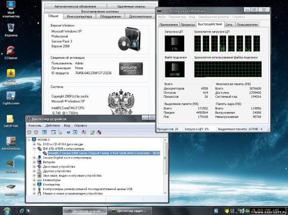
Task: Select the Lightscreen desktop icon
Action: click(x=11, y=98)
